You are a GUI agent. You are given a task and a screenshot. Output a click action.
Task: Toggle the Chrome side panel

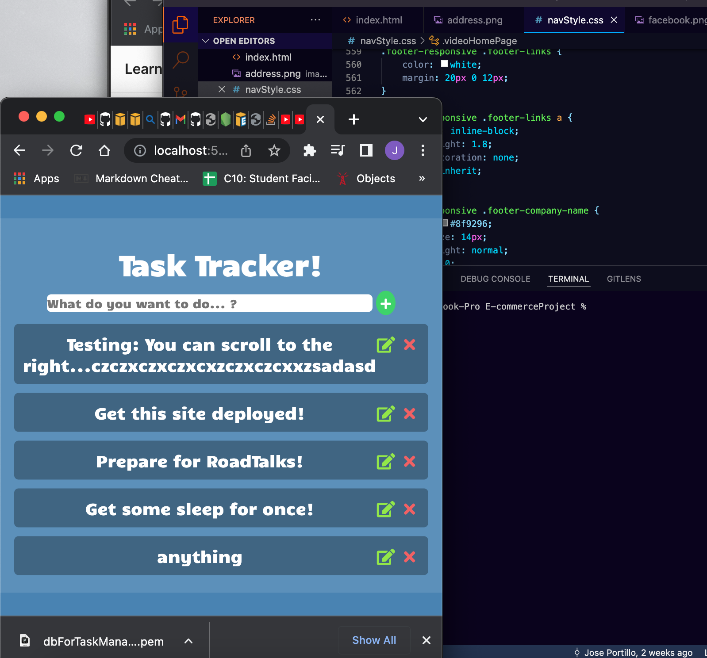pyautogui.click(x=366, y=151)
